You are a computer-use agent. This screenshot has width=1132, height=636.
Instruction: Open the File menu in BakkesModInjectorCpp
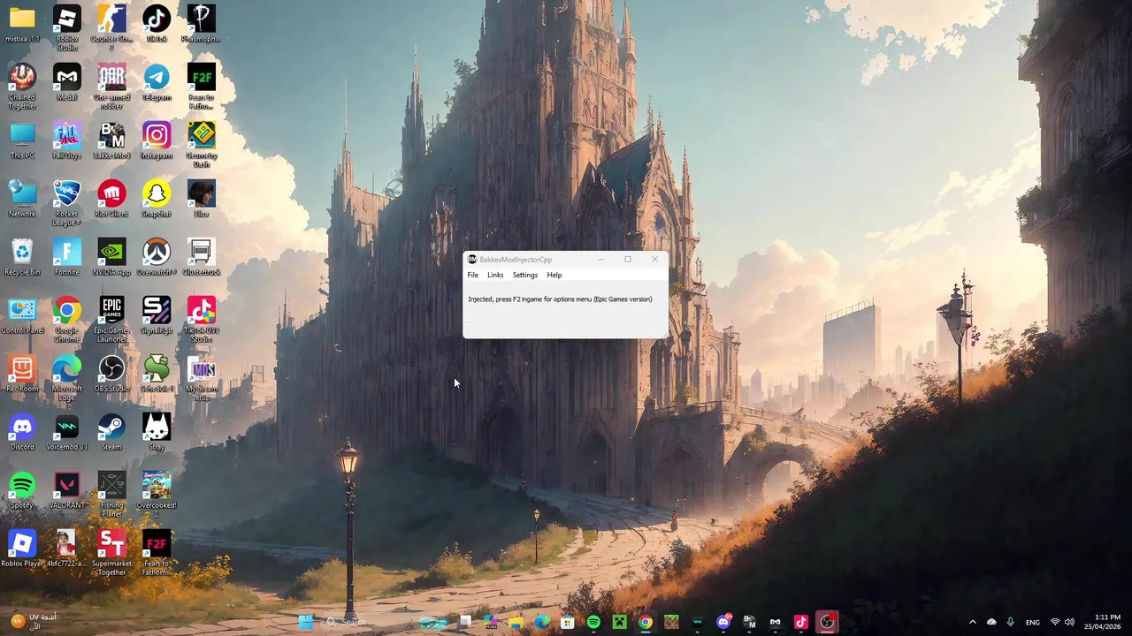[x=472, y=275]
